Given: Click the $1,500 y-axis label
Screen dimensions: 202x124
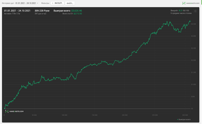Looking at the screenshot, I should (194, 73).
